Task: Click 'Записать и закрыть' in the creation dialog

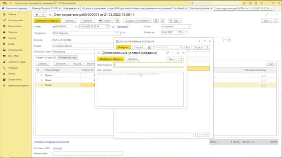Action: [x=111, y=59]
